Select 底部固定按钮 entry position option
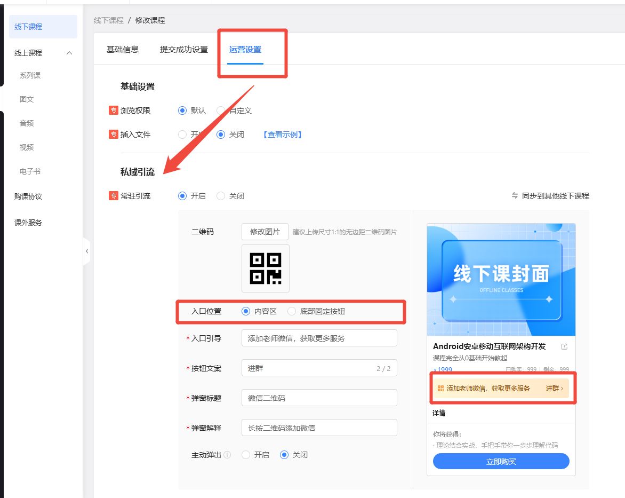Viewport: 625px width, 498px height. 292,311
